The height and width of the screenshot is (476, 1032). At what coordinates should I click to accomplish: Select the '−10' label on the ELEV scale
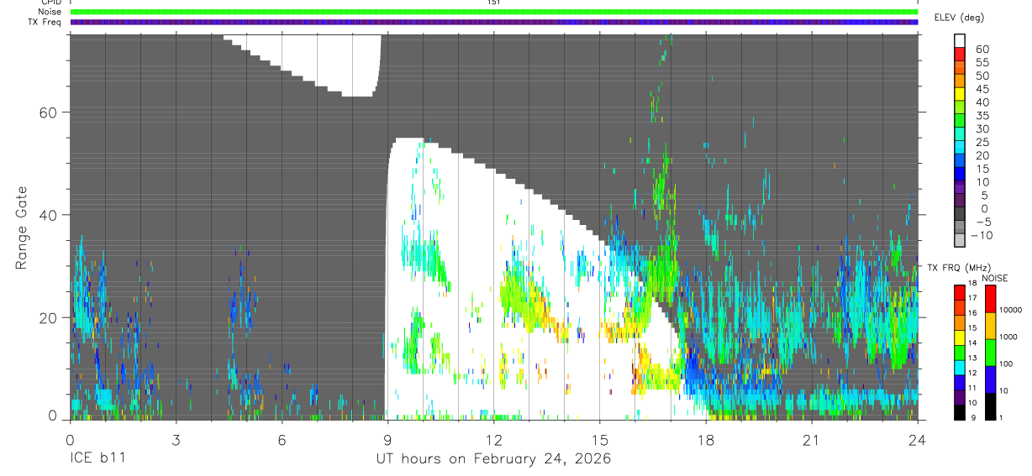pos(982,236)
